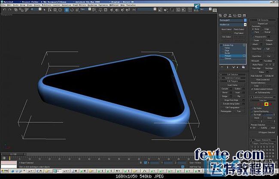Open the Motion command panel tab

tap(235, 15)
